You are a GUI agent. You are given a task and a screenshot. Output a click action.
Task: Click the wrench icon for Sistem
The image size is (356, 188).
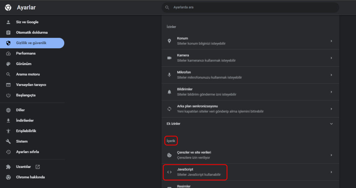(8, 141)
